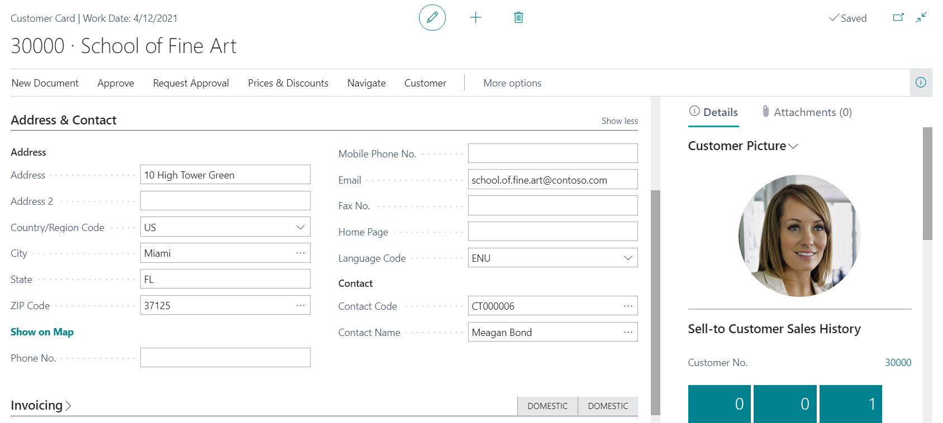Switch to the Attachments (0) tab
943x423 pixels.
coord(807,112)
